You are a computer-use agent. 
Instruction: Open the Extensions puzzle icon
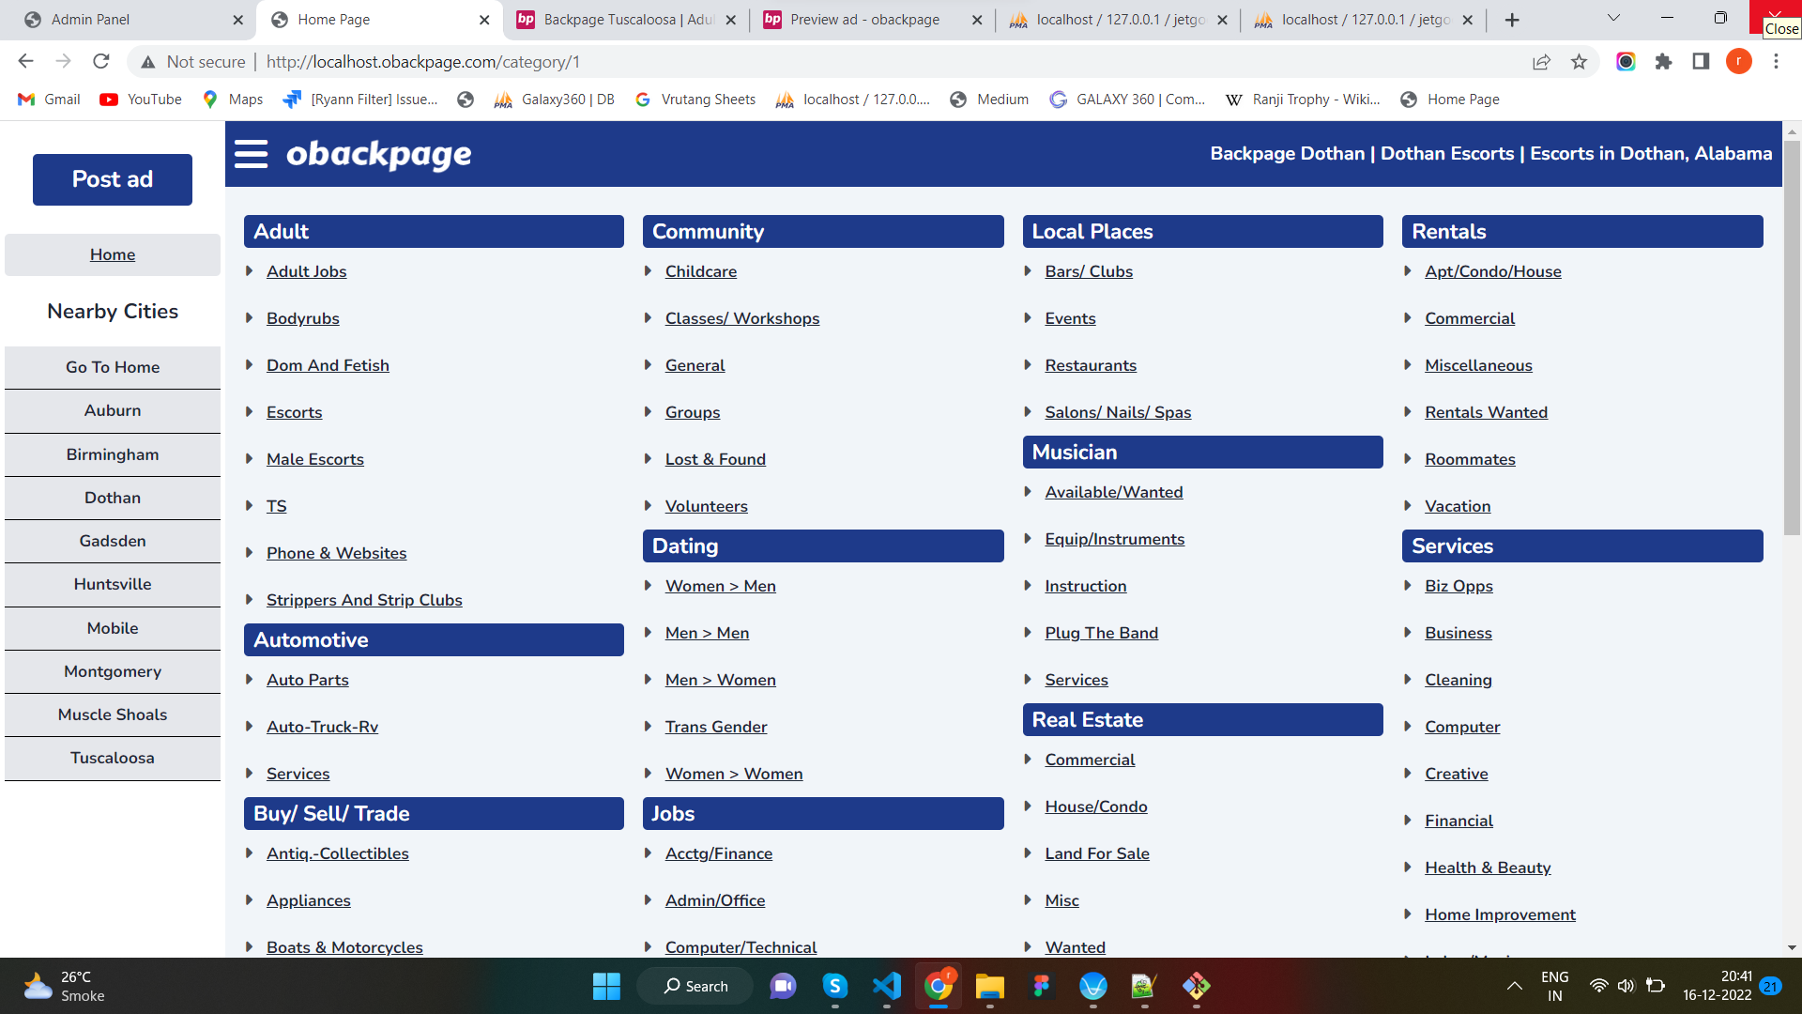[1663, 61]
